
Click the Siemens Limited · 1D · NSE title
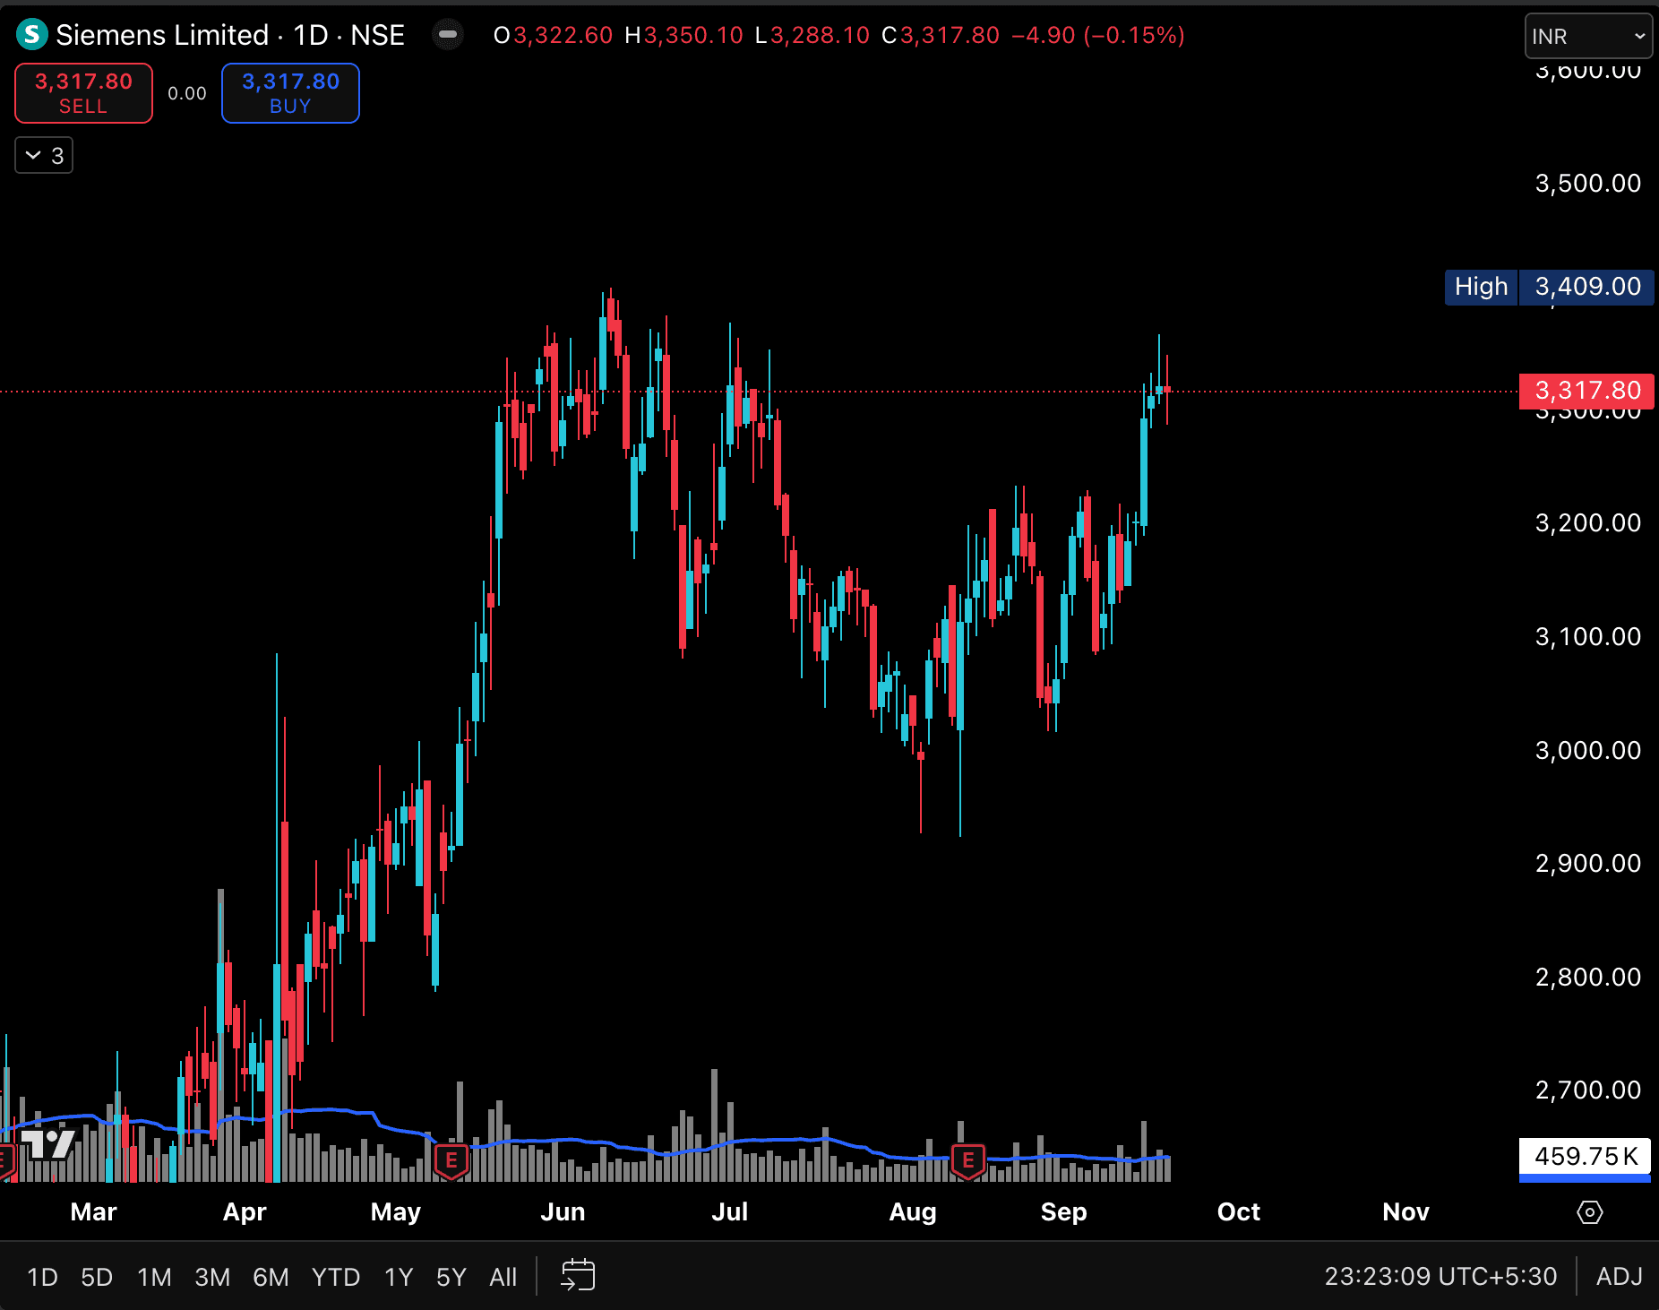230,35
